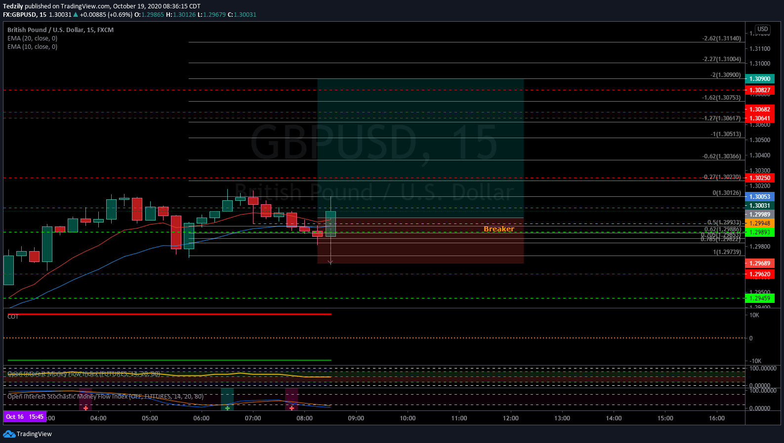784x443 pixels.
Task: Click the red 1.29620 price tag
Action: coord(760,274)
